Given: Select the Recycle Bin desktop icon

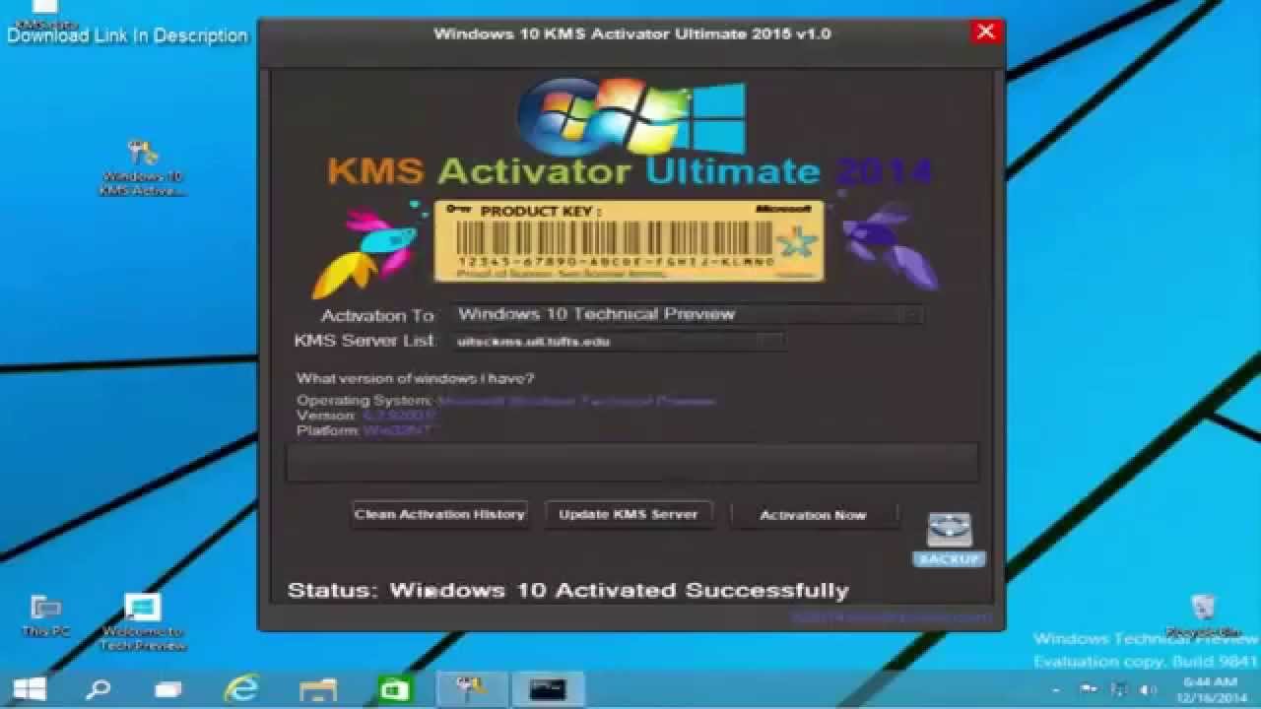Looking at the screenshot, I should tap(1202, 617).
